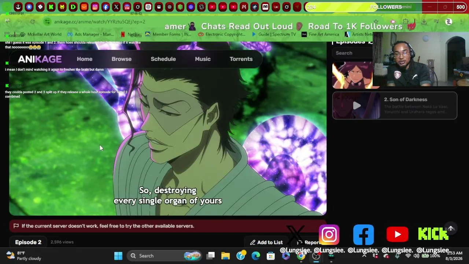Click the video player showing the subtitles
The image size is (469, 264).
click(168, 128)
